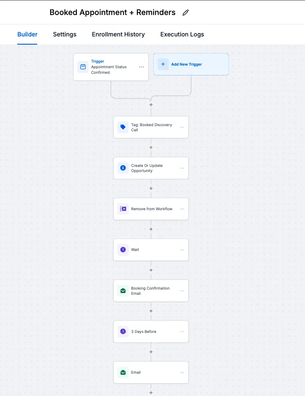The height and width of the screenshot is (396, 305).
Task: Add a step below the trigger connector
Action: [151, 105]
